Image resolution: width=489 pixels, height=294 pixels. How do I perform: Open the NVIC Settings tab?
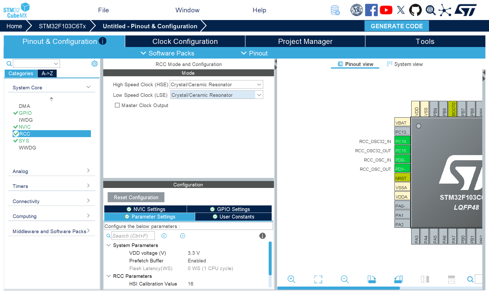(x=145, y=209)
